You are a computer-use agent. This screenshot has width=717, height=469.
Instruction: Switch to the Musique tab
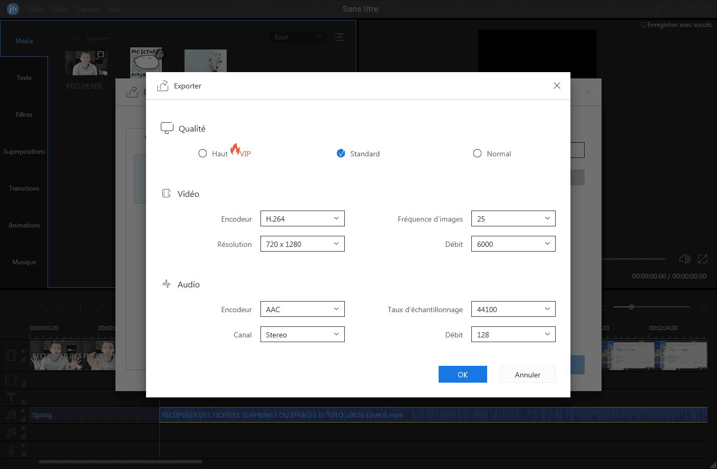24,262
